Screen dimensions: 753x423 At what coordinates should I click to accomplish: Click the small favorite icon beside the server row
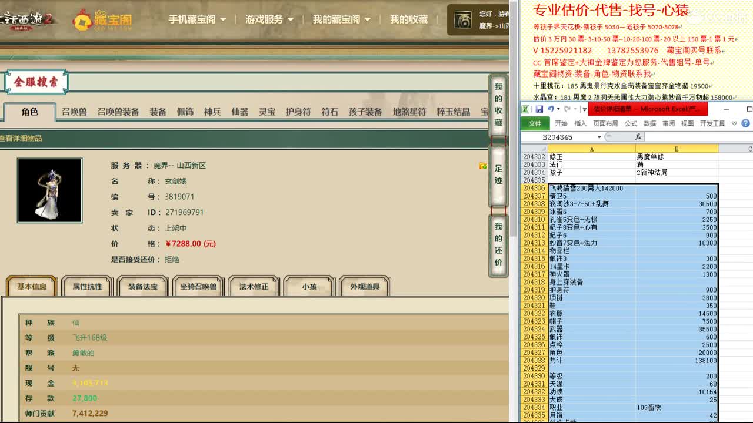[483, 166]
